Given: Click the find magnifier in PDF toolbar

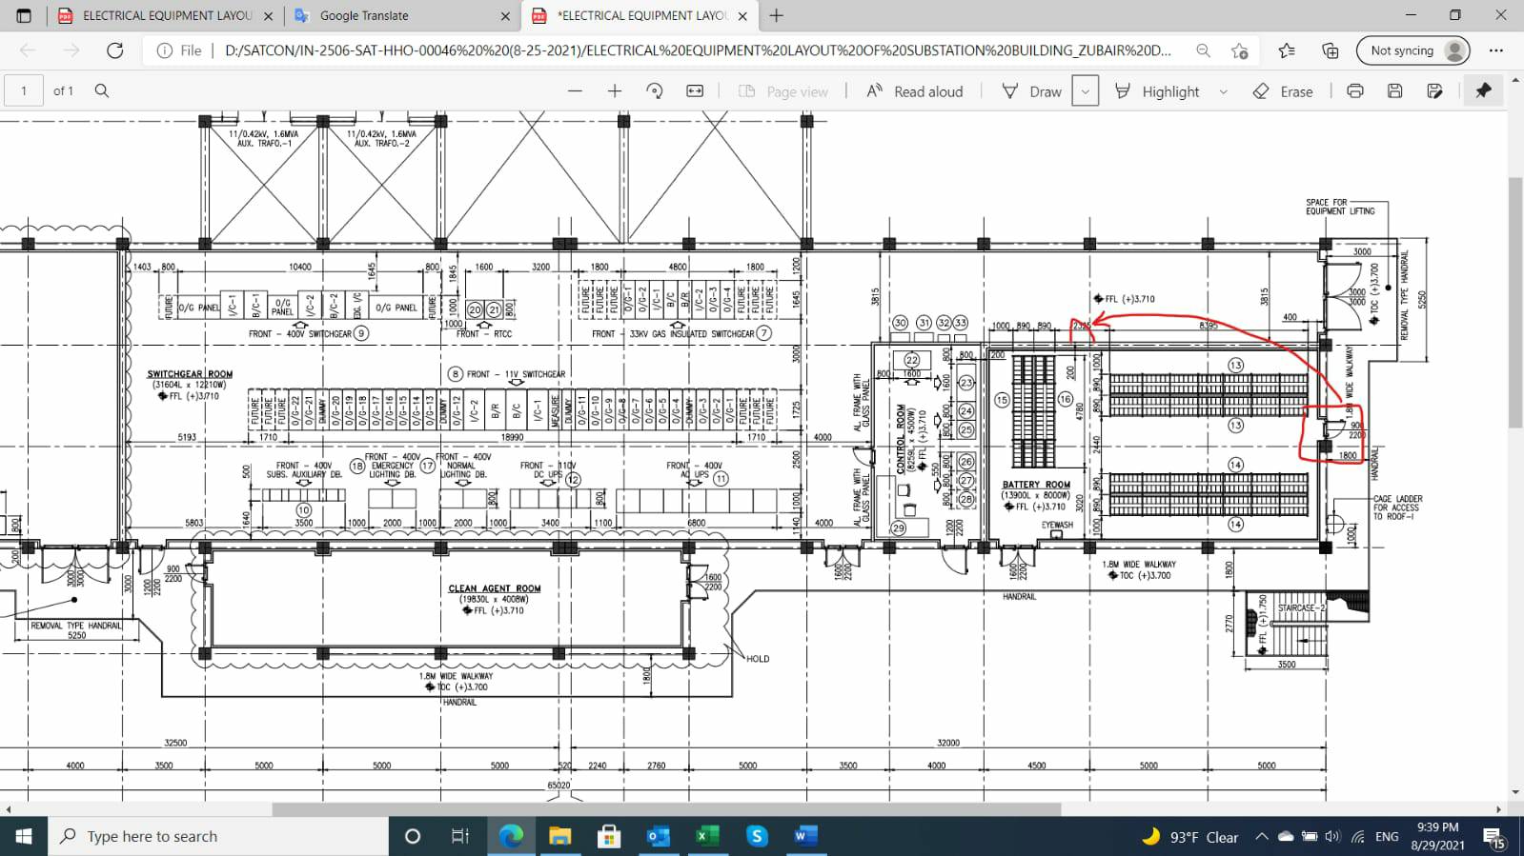Looking at the screenshot, I should click(x=102, y=91).
